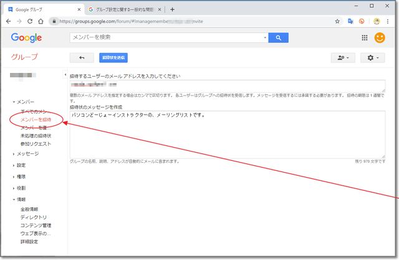The image size is (399, 260).
Task: Click the 招待状を送信 button
Action: click(113, 57)
